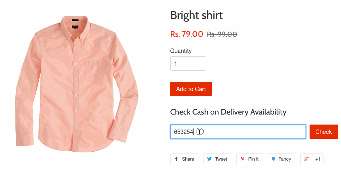Click the Tweet label text
The width and height of the screenshot is (341, 187).
click(x=221, y=159)
